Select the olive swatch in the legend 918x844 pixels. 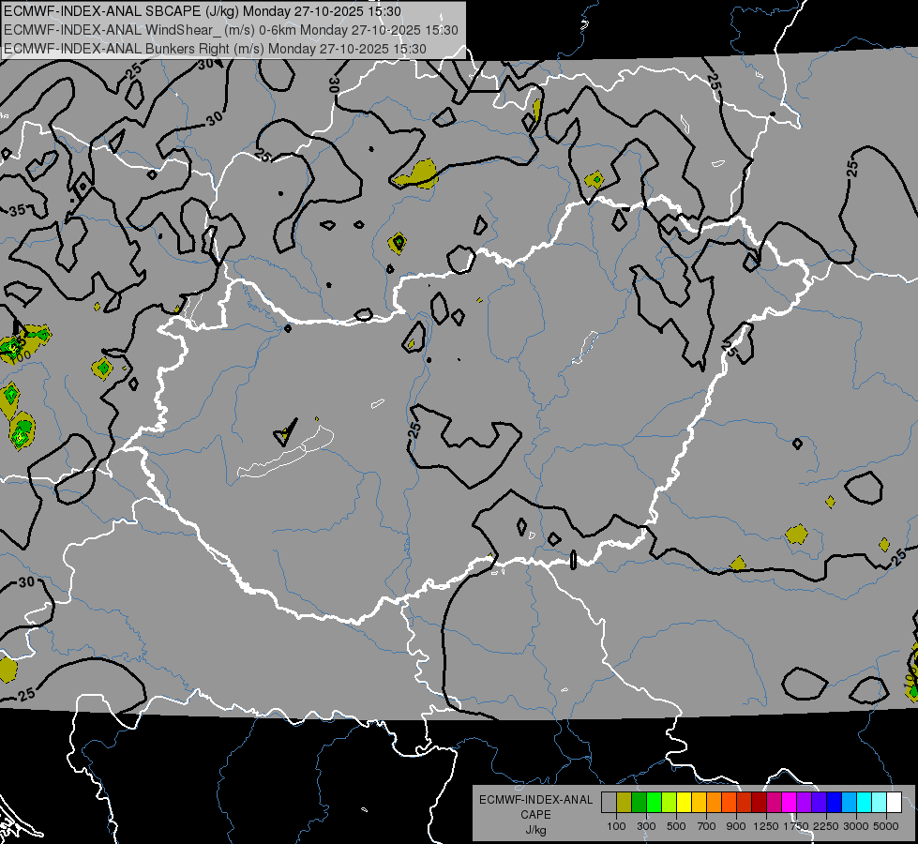625,802
